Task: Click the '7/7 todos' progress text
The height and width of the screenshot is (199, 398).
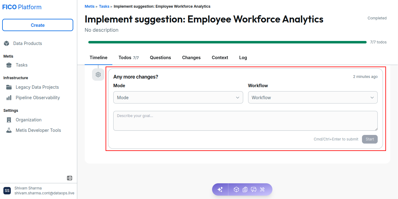Action: point(378,42)
